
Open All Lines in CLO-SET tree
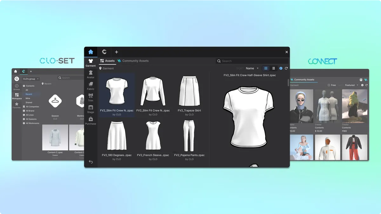(28, 115)
